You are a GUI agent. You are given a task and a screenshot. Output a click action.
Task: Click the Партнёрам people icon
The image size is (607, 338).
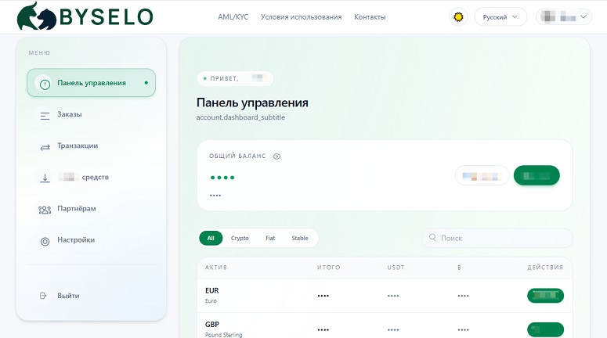tap(45, 209)
